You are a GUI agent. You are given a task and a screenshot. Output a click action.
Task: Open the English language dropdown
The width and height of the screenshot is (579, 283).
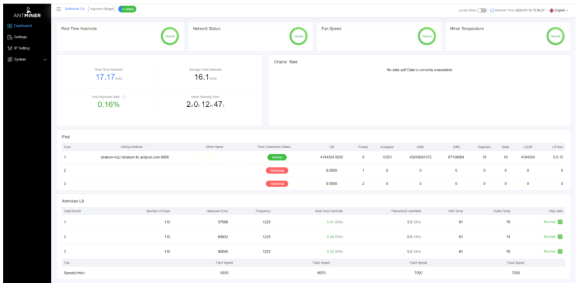tap(559, 10)
